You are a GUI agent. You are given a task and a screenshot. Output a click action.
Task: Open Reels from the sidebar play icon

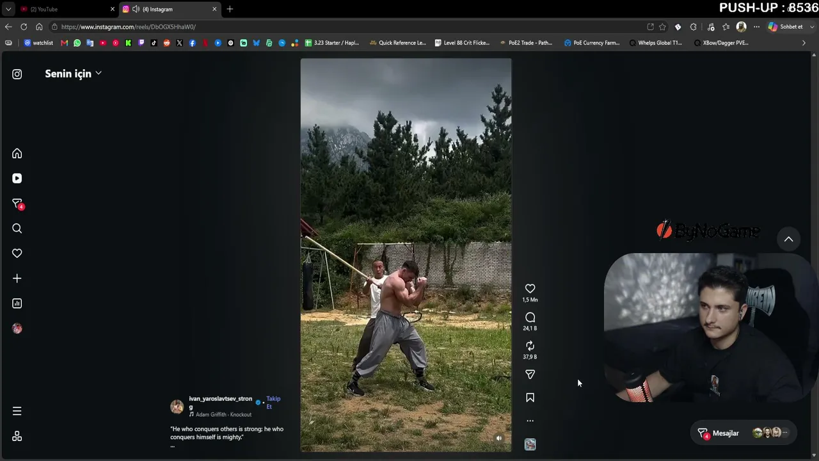coord(17,179)
